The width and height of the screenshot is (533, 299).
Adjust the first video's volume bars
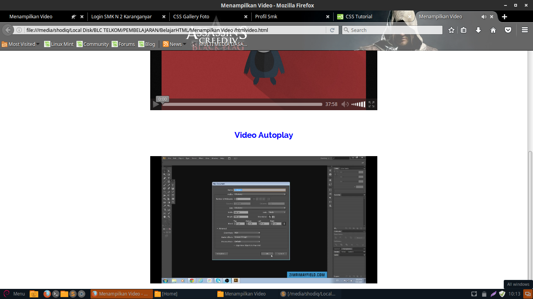click(358, 104)
